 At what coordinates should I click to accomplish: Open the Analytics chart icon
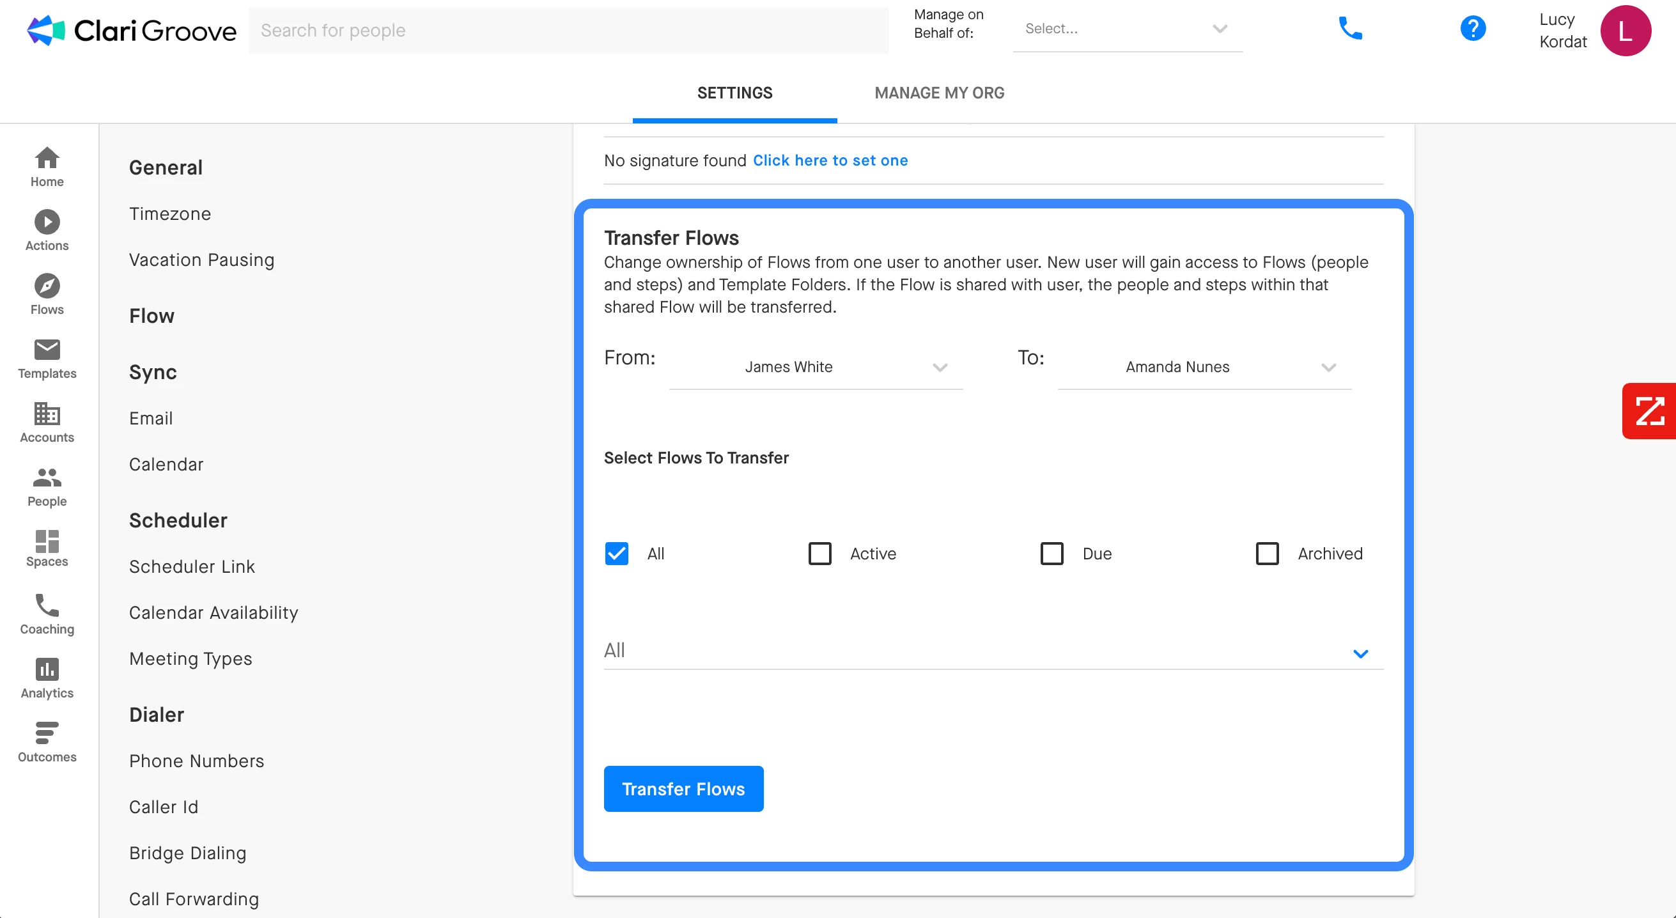pyautogui.click(x=47, y=669)
